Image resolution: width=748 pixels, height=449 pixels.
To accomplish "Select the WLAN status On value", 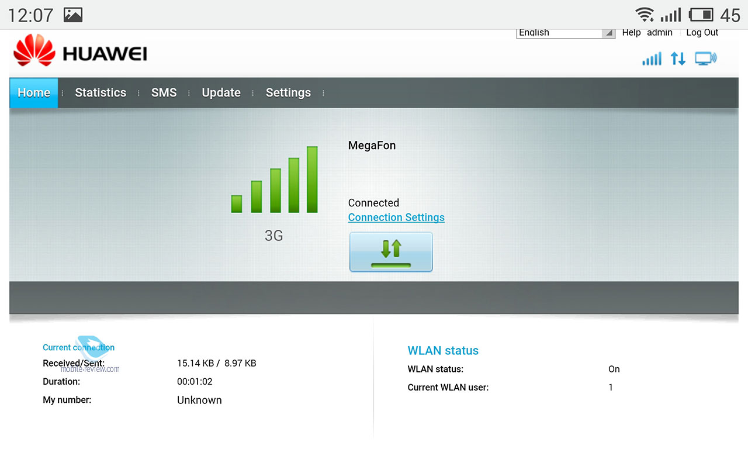I will 614,369.
